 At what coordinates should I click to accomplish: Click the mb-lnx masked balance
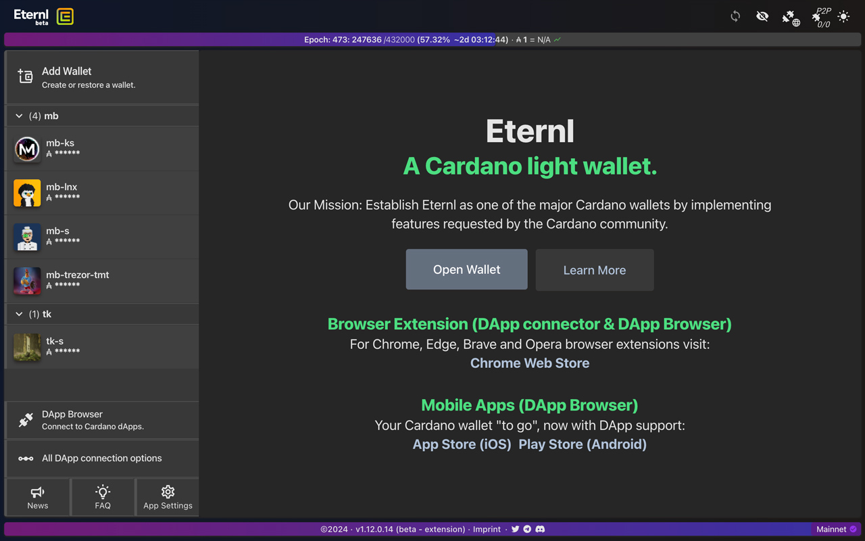point(63,198)
